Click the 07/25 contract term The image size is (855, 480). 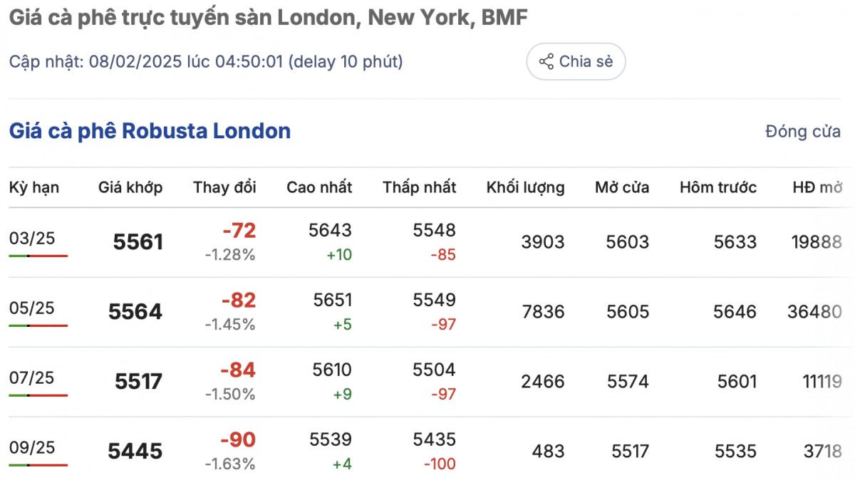32,378
